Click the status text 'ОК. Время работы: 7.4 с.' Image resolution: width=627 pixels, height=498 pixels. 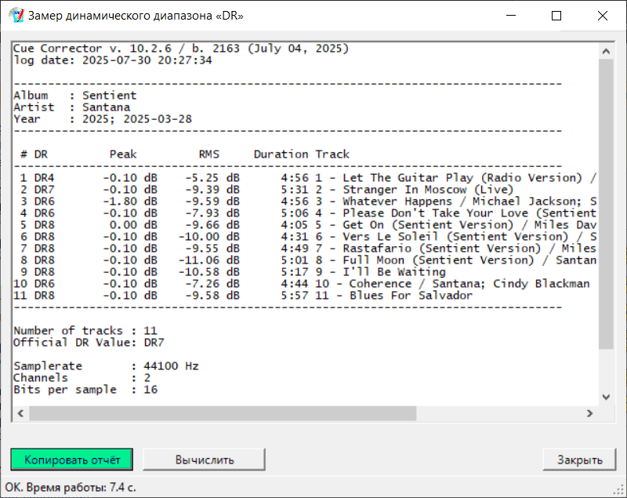click(71, 488)
